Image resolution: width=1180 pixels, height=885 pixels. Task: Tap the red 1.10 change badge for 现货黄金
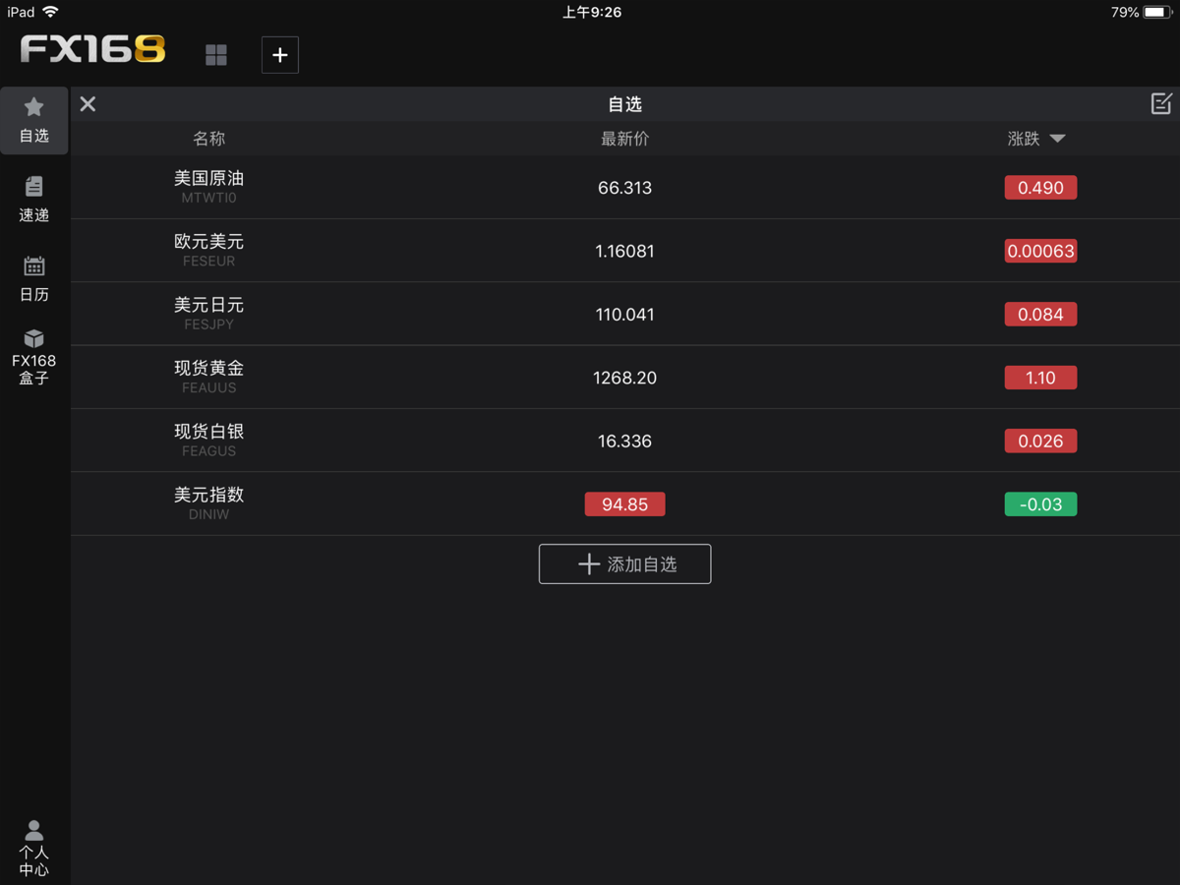pos(1040,377)
